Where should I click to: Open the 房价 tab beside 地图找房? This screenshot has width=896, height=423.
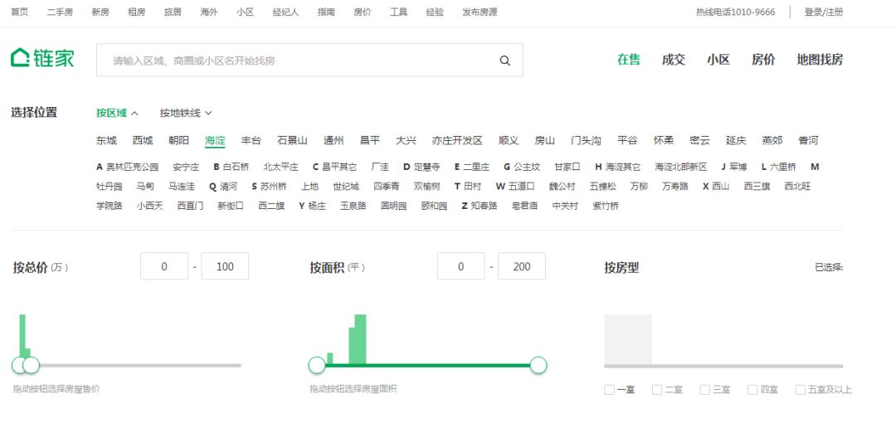point(763,60)
